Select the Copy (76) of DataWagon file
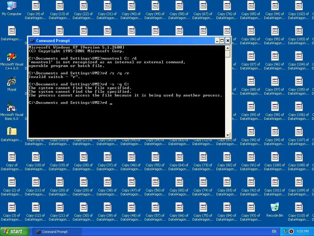Viewport: 314px width, 236px height. pos(227,10)
